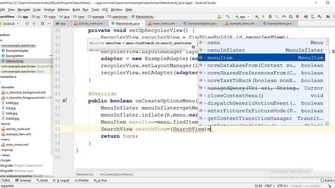Open the Run tool window
This screenshot has width=335, height=188.
100,181
